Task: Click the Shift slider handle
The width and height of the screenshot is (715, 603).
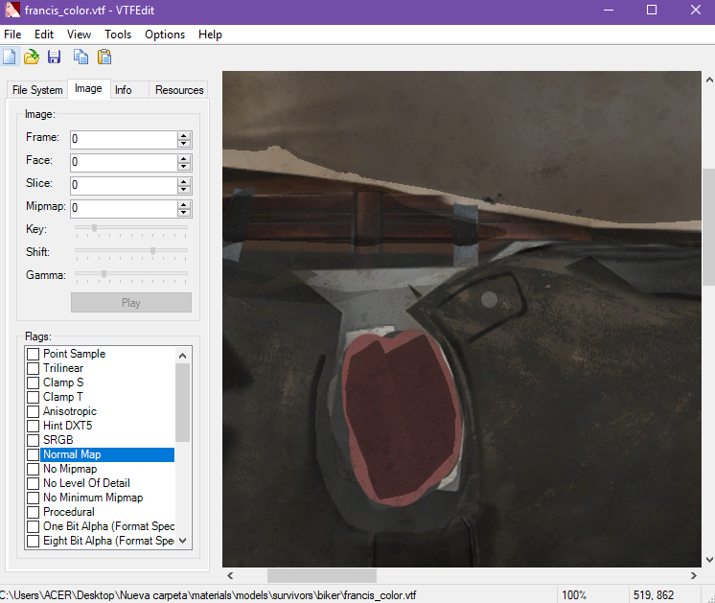Action: (x=152, y=251)
